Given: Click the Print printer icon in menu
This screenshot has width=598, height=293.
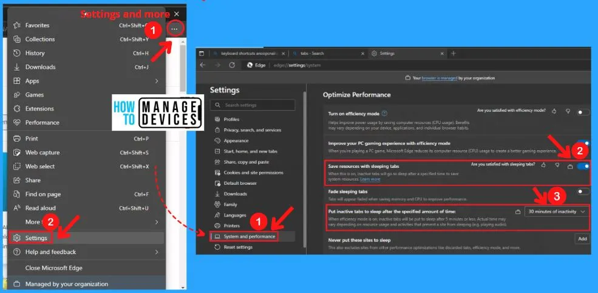Looking at the screenshot, I should pyautogui.click(x=16, y=138).
